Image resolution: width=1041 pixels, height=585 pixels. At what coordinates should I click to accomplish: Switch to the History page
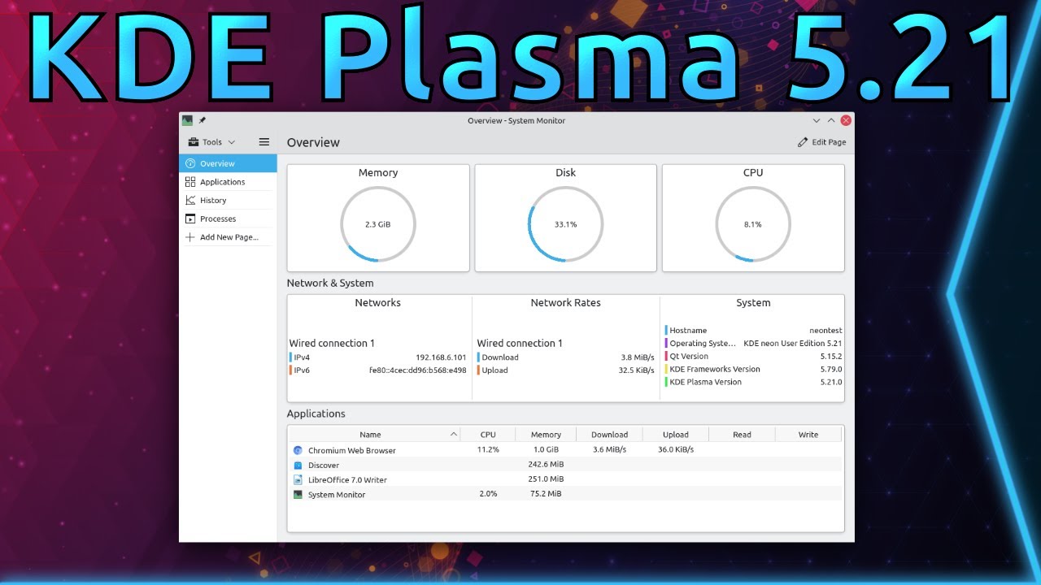(228, 200)
